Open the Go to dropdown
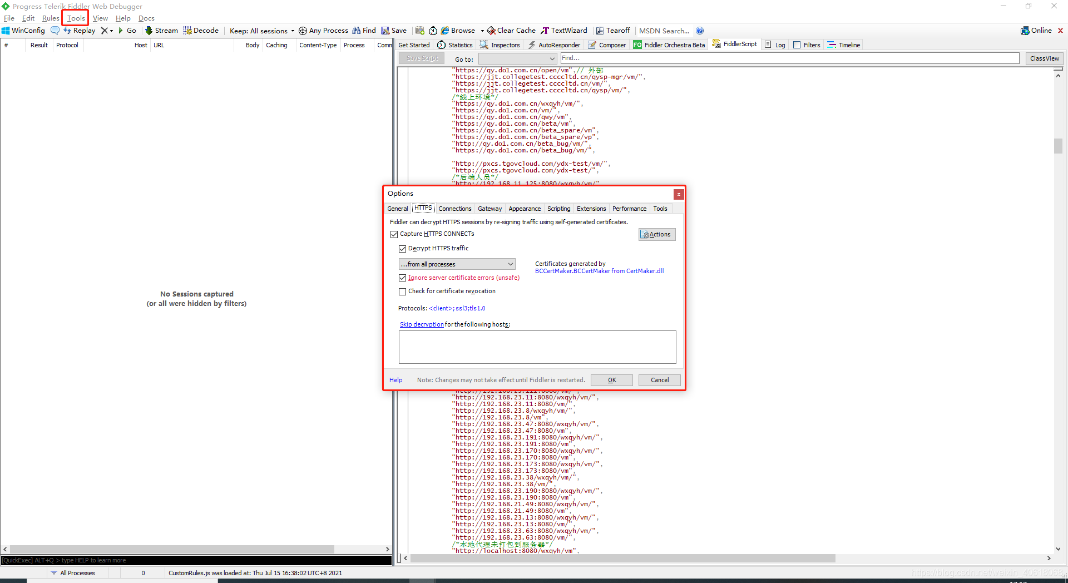Image resolution: width=1068 pixels, height=583 pixels. (x=517, y=59)
